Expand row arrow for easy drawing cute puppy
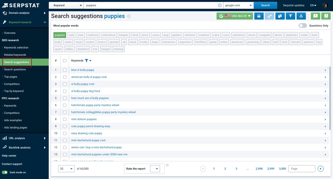This screenshot has width=333, height=179. pyautogui.click(x=325, y=133)
